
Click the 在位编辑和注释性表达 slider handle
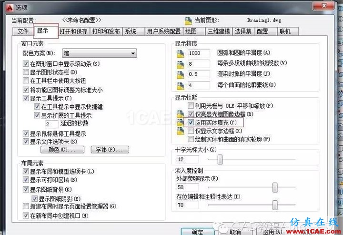(275, 205)
